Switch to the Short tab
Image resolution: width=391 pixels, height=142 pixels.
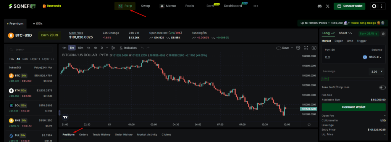(x=345, y=33)
